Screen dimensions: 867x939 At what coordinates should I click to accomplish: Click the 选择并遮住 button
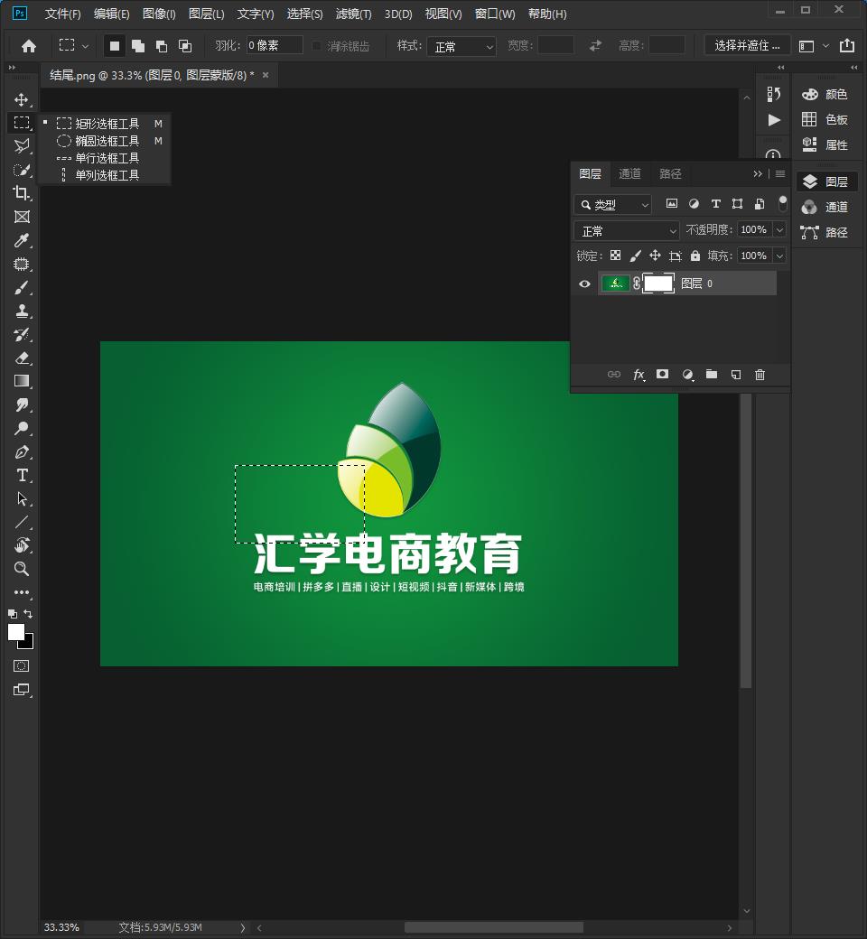747,45
